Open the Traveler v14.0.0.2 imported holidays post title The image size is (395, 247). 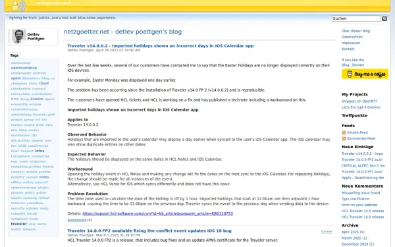click(x=161, y=46)
